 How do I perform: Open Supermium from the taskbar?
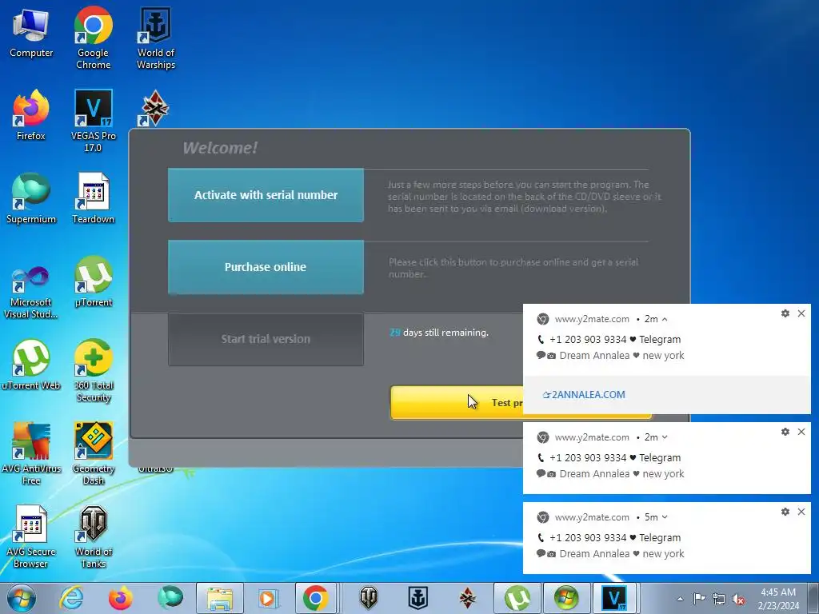coord(170,598)
